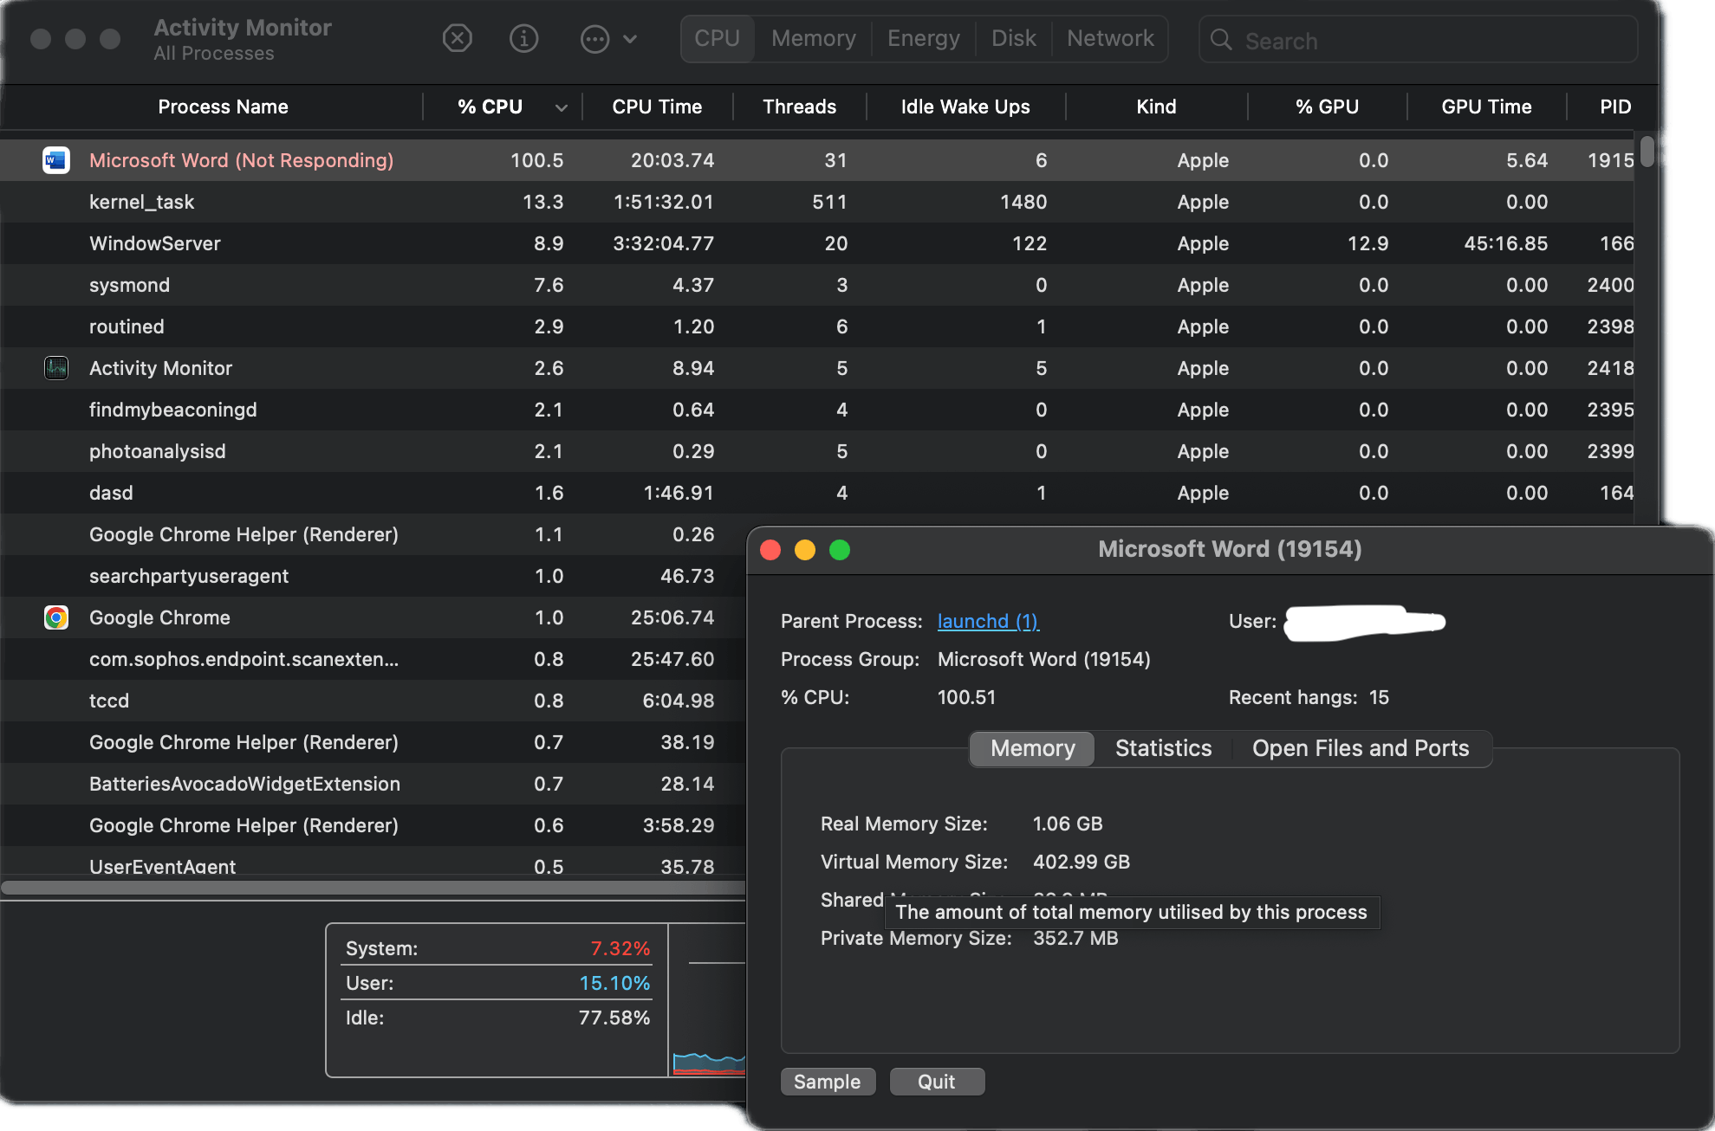Image resolution: width=1715 pixels, height=1131 pixels.
Task: Click the Quit button
Action: 937,1082
